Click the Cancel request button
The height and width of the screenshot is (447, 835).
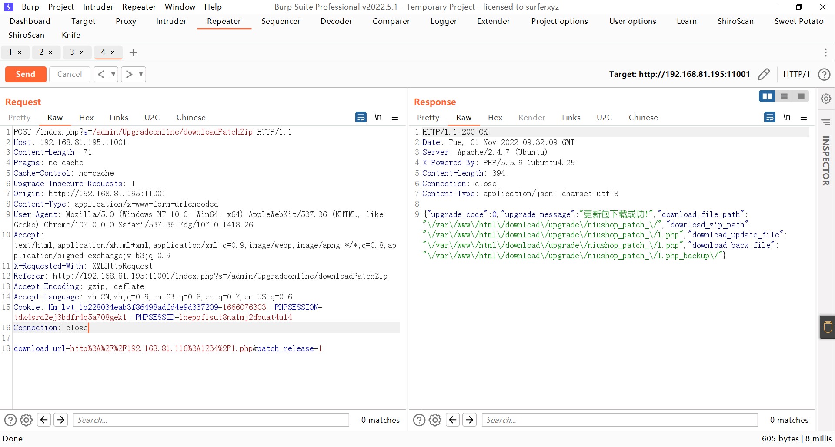[x=70, y=74]
